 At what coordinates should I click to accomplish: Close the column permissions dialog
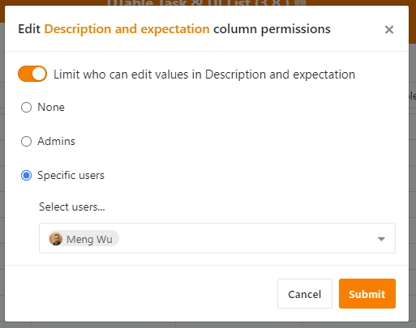tap(389, 29)
